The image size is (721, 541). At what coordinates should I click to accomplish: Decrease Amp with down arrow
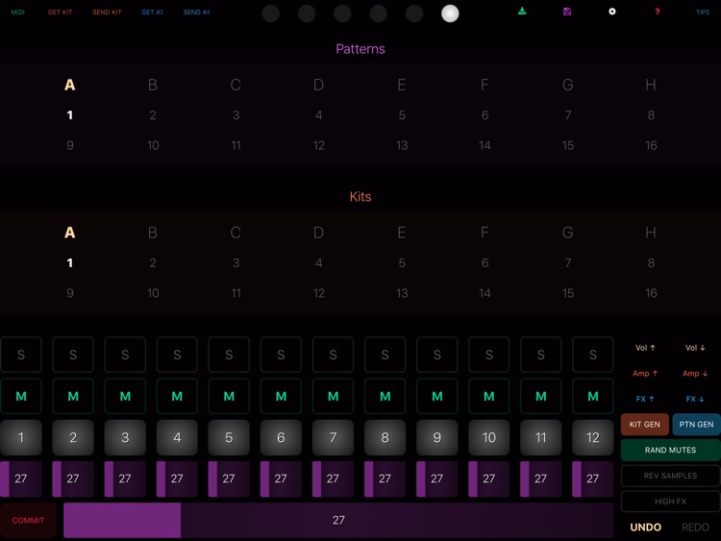pos(695,374)
